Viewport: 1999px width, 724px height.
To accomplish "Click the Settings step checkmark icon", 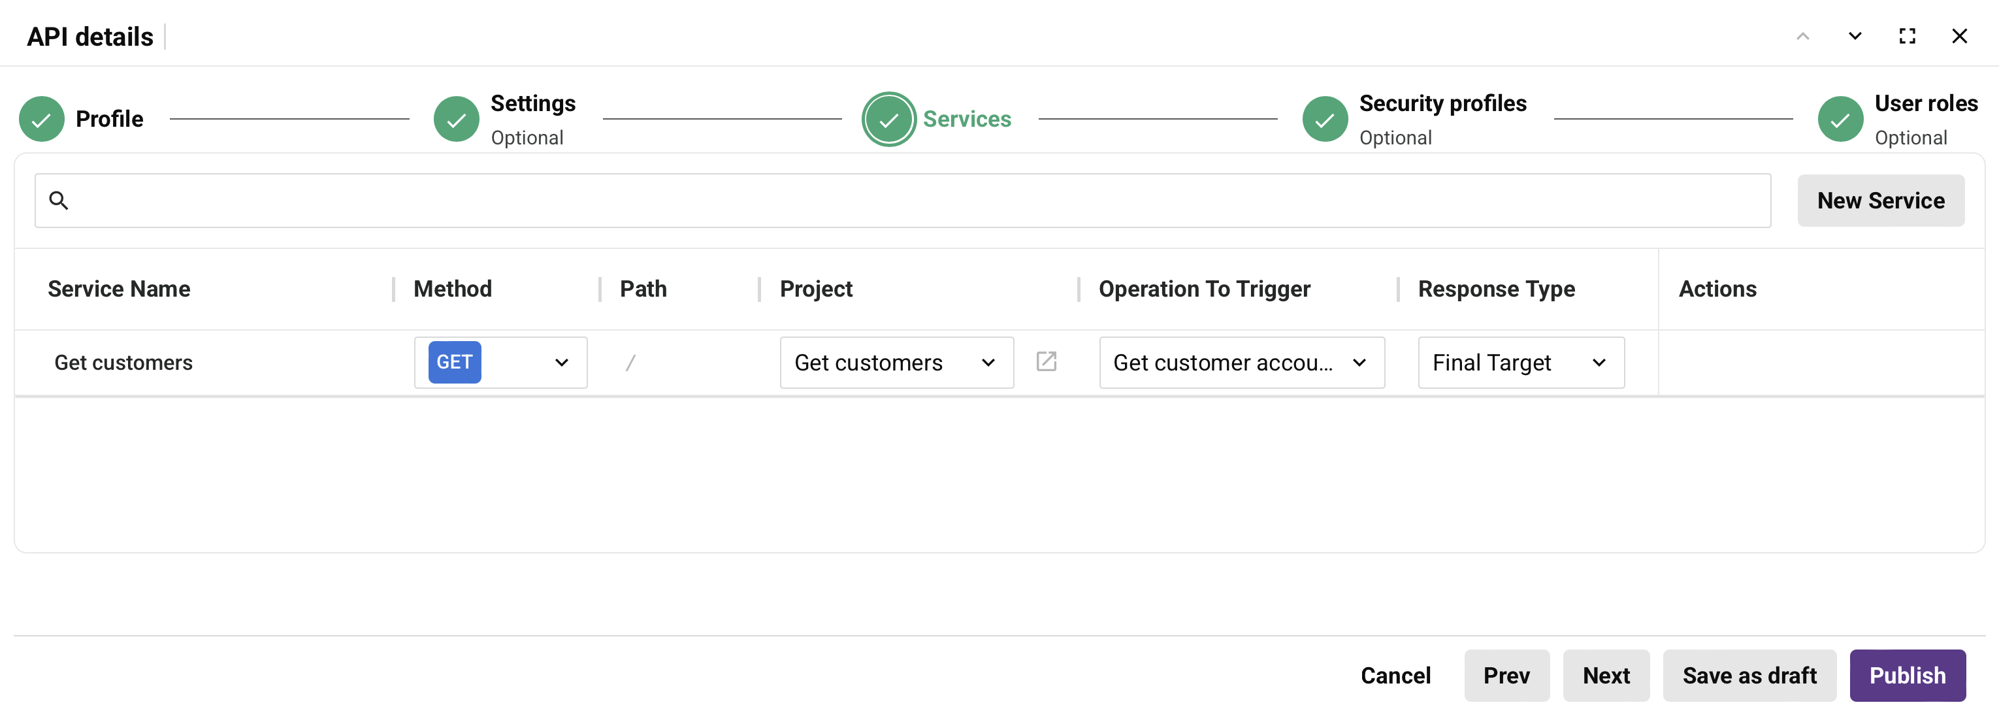I will 456,119.
